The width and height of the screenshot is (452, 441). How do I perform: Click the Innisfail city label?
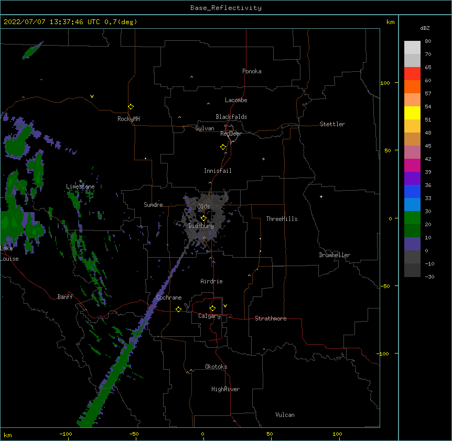click(218, 171)
